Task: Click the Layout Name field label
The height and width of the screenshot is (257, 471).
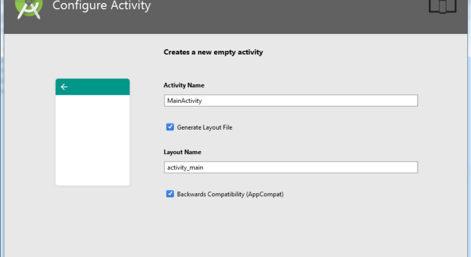Action: (x=182, y=152)
